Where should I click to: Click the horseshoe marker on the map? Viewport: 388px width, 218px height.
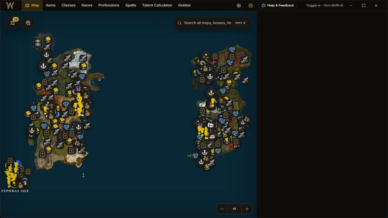click(x=203, y=64)
